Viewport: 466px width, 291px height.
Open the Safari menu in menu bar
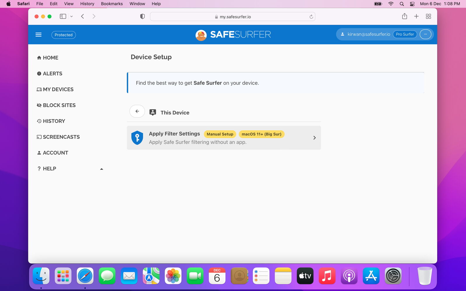click(23, 4)
